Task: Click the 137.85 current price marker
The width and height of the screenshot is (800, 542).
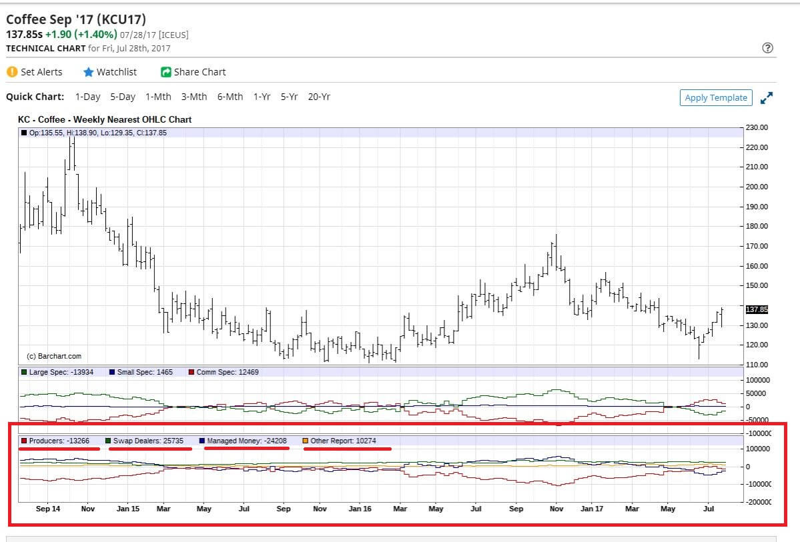Action: click(756, 309)
